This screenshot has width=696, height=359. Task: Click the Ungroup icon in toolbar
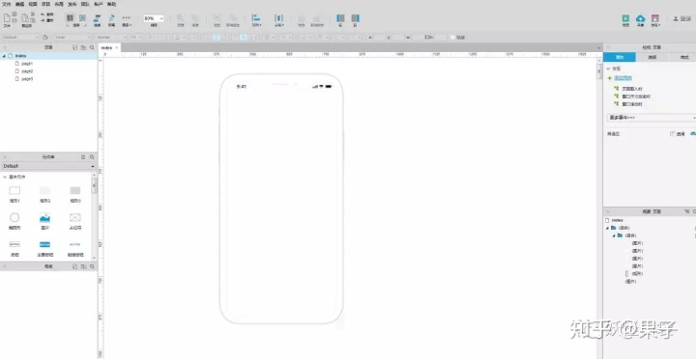(x=233, y=18)
